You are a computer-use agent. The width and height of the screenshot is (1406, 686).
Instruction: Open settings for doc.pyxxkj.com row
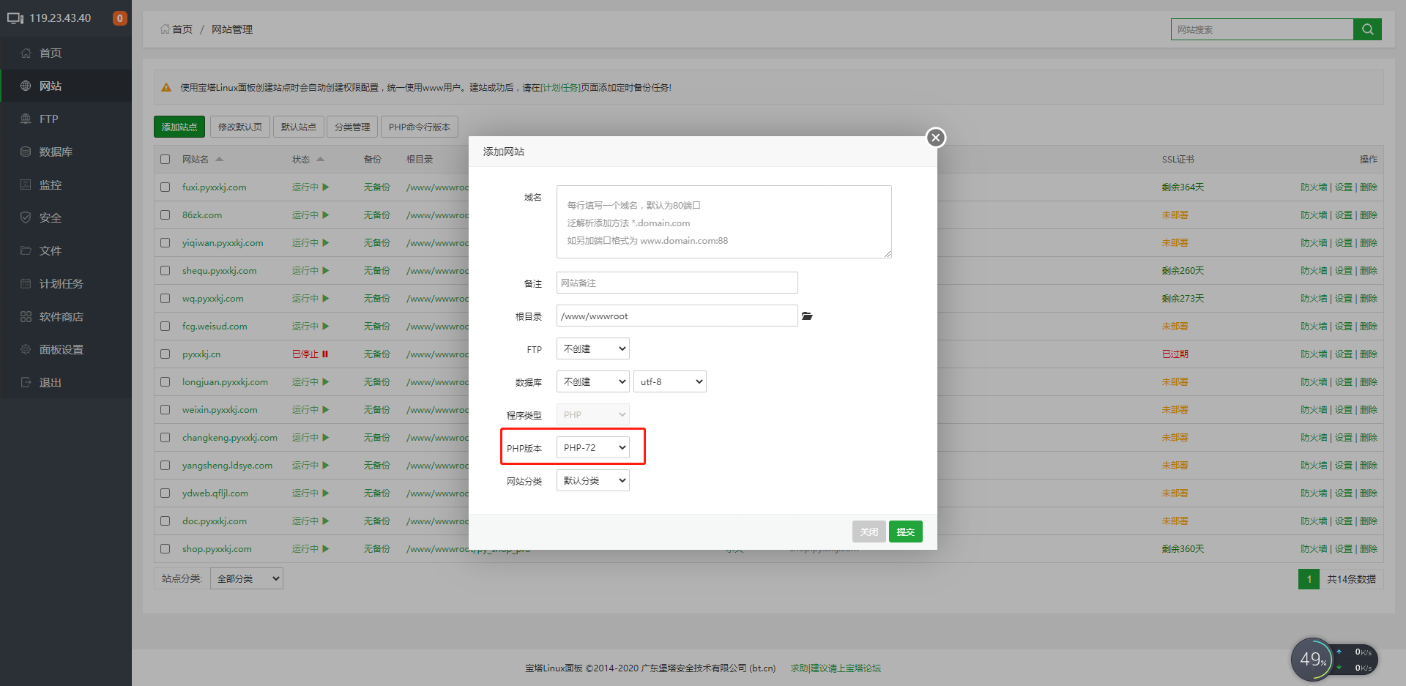coord(1344,521)
